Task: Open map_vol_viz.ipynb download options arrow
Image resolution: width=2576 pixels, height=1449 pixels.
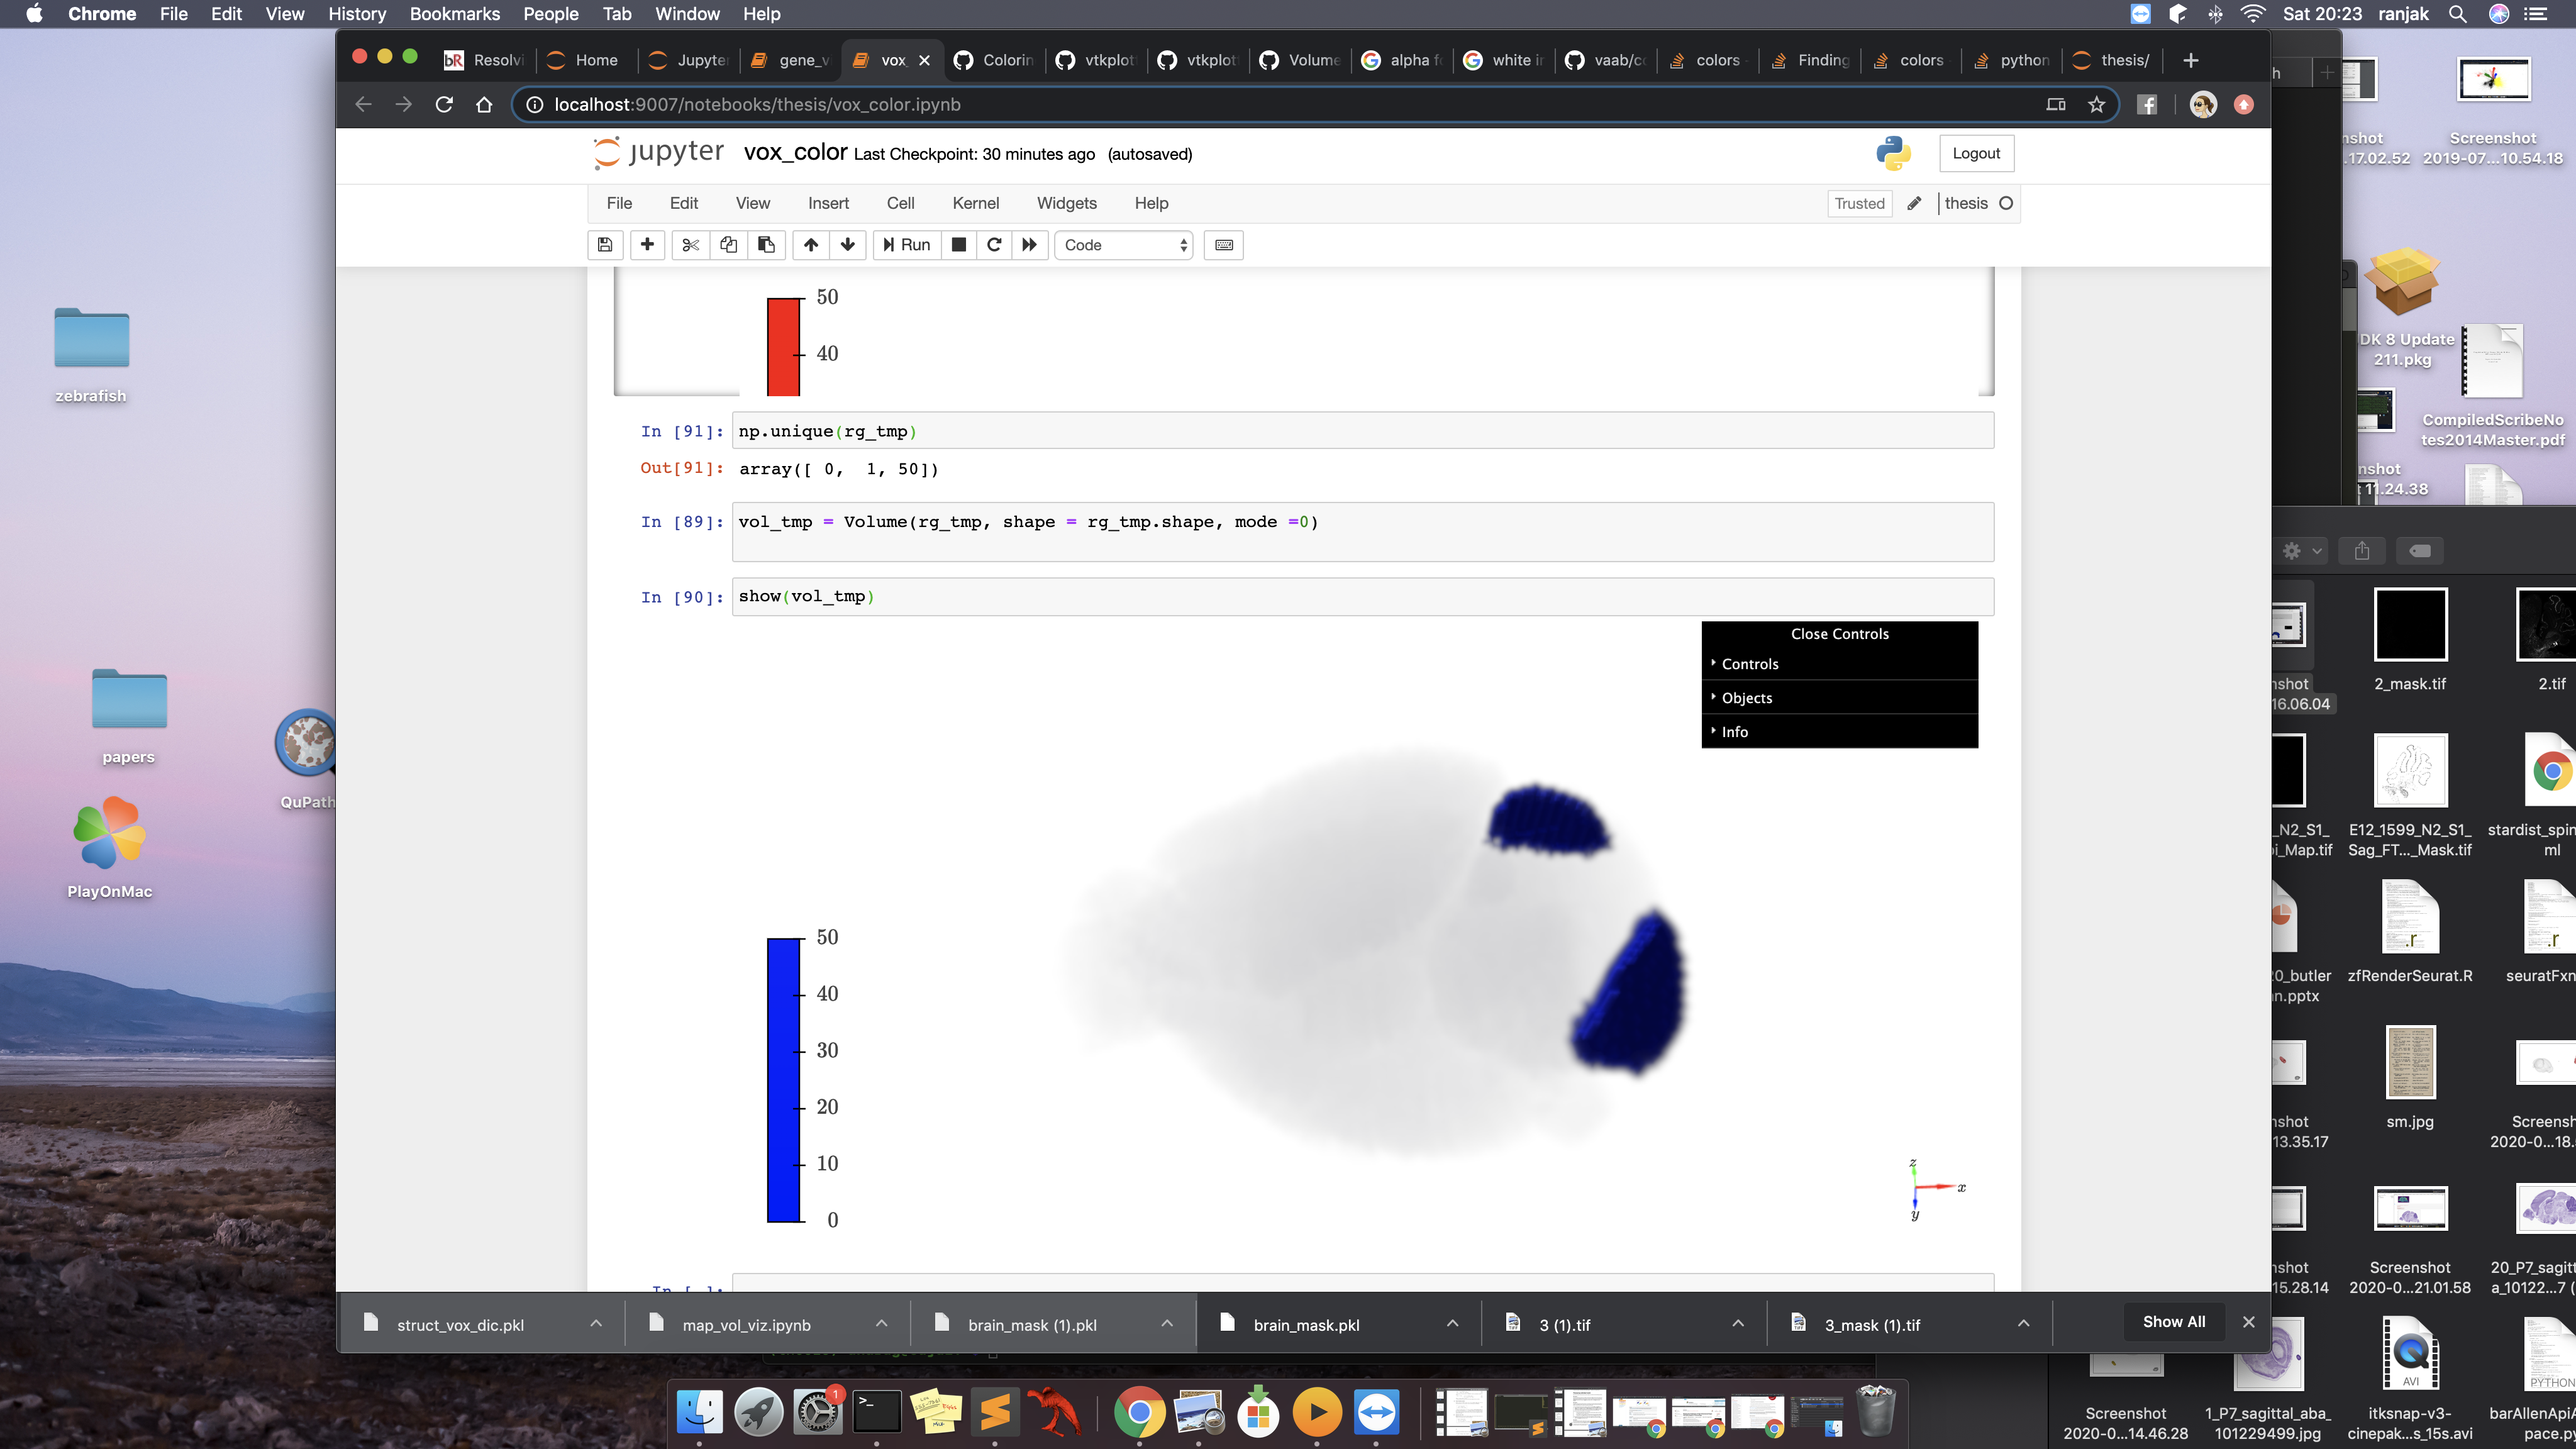Action: [x=881, y=1324]
